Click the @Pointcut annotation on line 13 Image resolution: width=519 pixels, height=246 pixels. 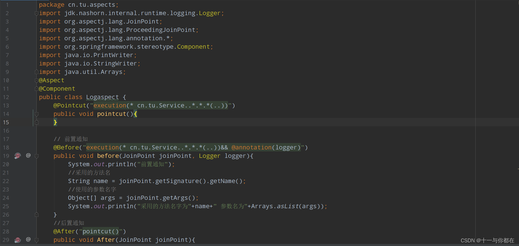pyautogui.click(x=70, y=106)
